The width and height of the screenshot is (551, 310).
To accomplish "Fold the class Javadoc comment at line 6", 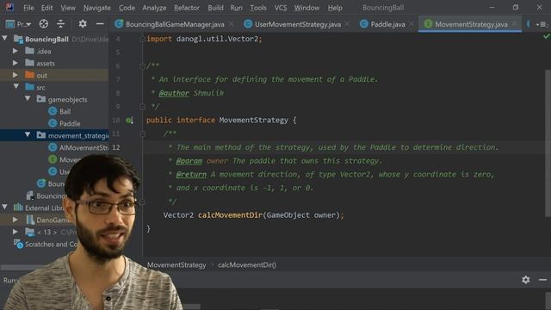I will (x=142, y=66).
